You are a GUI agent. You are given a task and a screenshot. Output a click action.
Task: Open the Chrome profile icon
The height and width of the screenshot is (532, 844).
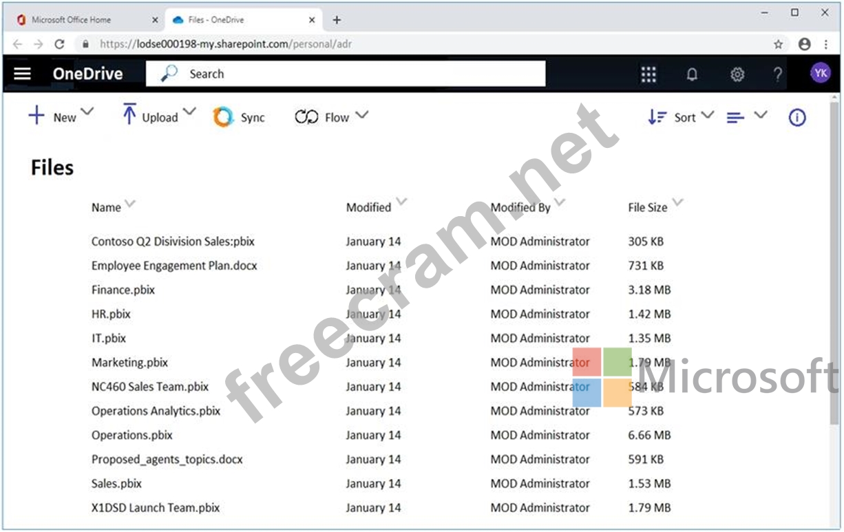[x=804, y=44]
